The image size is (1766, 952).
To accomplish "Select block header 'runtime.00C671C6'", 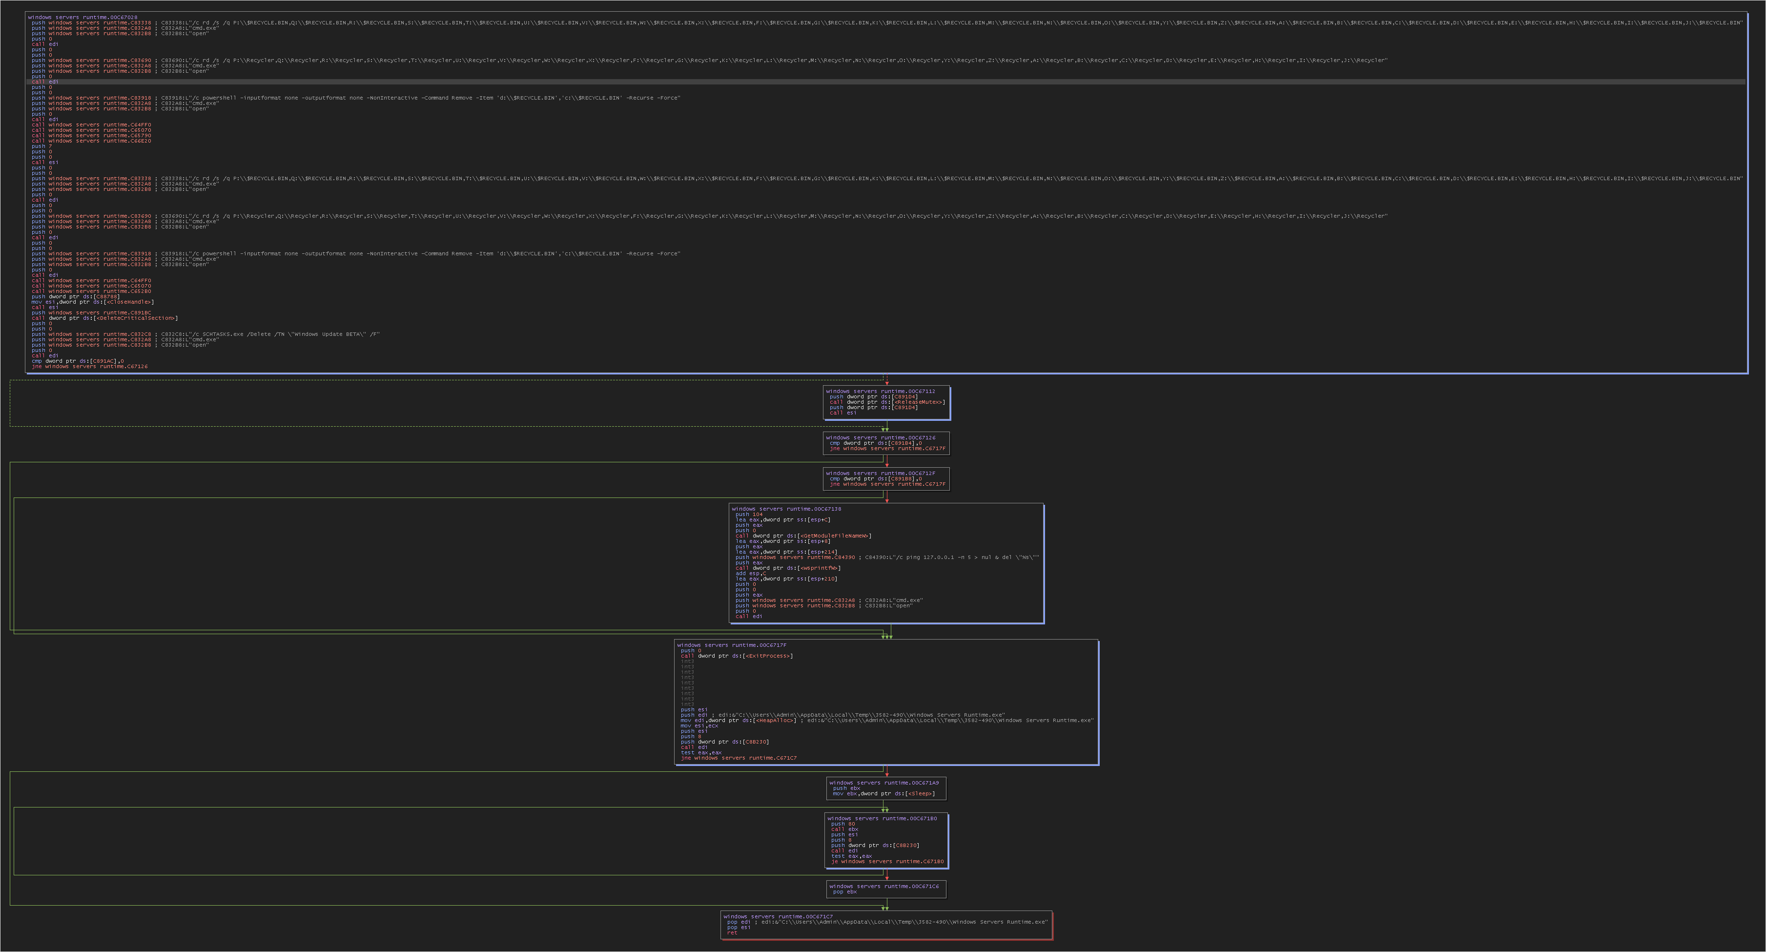I will (x=883, y=886).
